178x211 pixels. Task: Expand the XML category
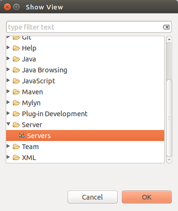[8, 157]
